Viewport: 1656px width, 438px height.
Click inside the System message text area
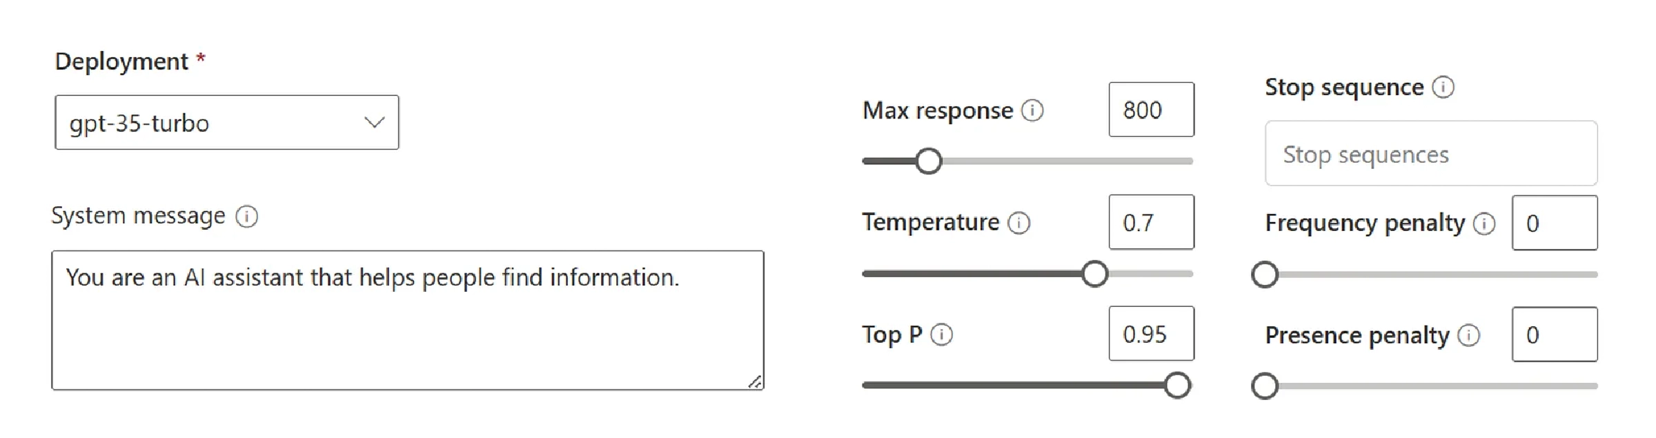[x=407, y=324]
